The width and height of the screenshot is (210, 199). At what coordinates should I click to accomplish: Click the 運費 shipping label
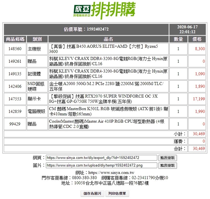click(180, 141)
